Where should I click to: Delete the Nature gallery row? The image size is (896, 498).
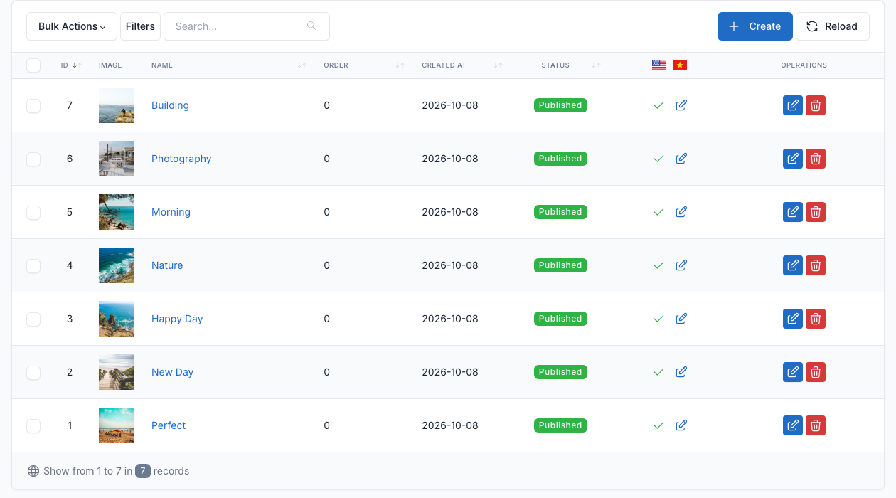(x=816, y=265)
